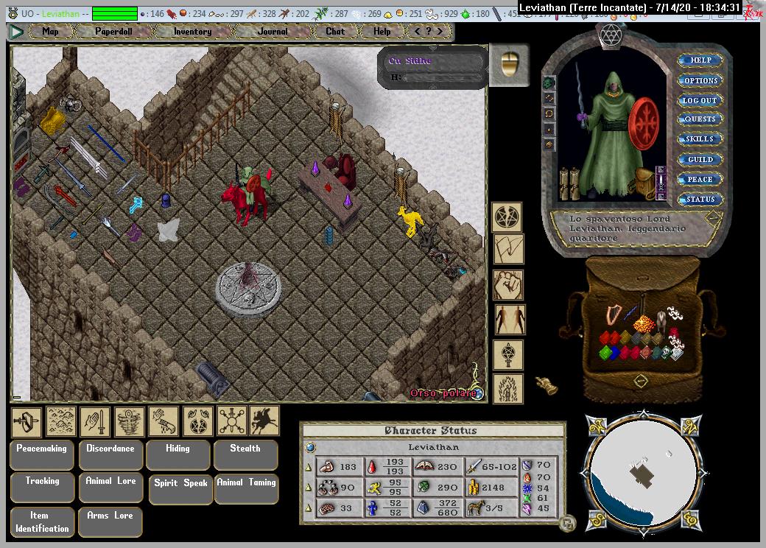Screen dimensions: 766x548
Task: Click the rearing horse rider icon
Action: [x=264, y=421]
